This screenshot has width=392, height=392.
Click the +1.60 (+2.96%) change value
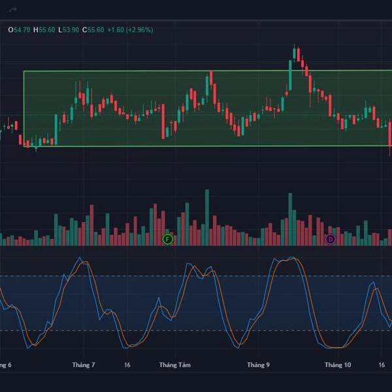pos(130,30)
